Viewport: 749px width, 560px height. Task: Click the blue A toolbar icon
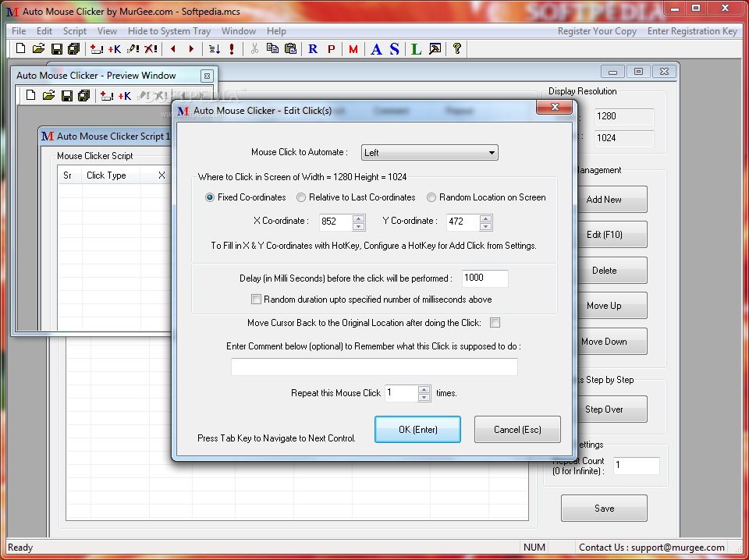coord(376,48)
